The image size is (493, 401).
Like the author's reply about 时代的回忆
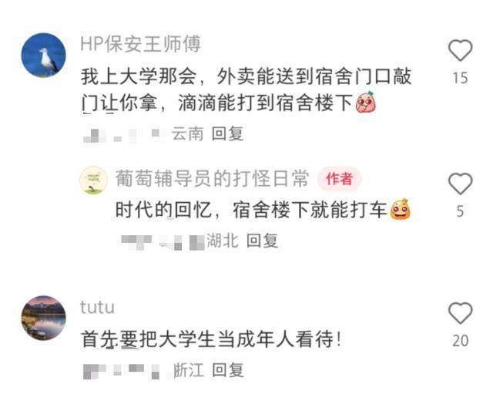click(460, 184)
